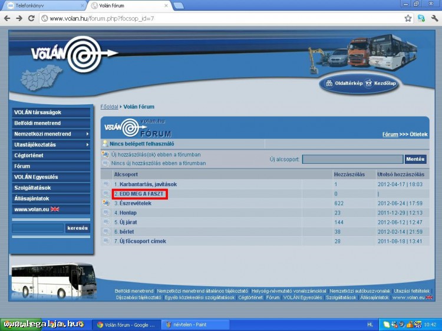Bookmark this page using the star icon
The image size is (442, 331).
point(408,18)
